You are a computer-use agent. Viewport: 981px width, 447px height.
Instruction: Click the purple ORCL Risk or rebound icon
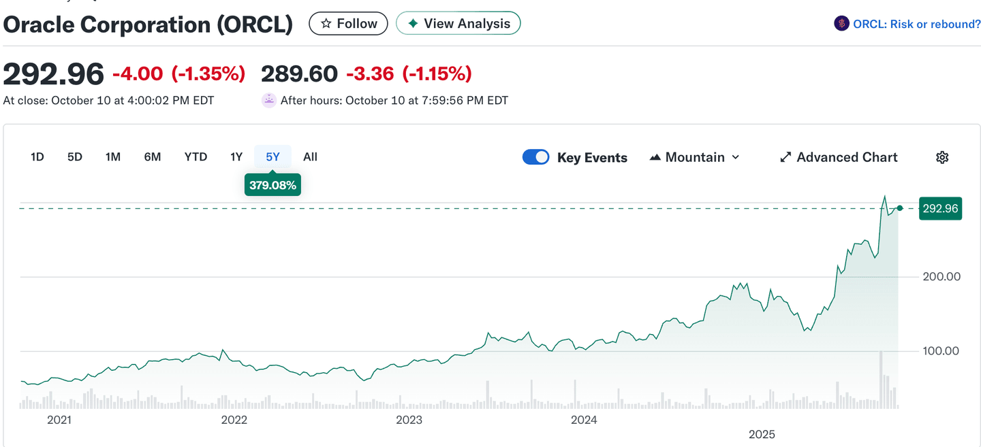(x=841, y=24)
